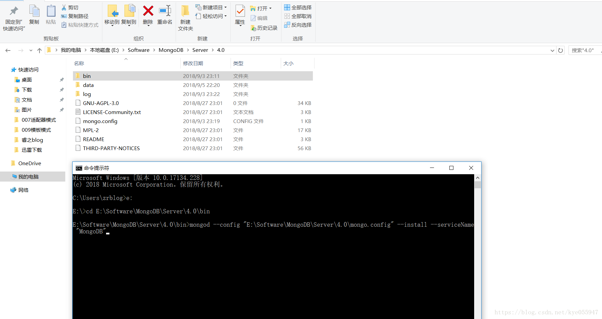Select the data folder row

[193, 85]
